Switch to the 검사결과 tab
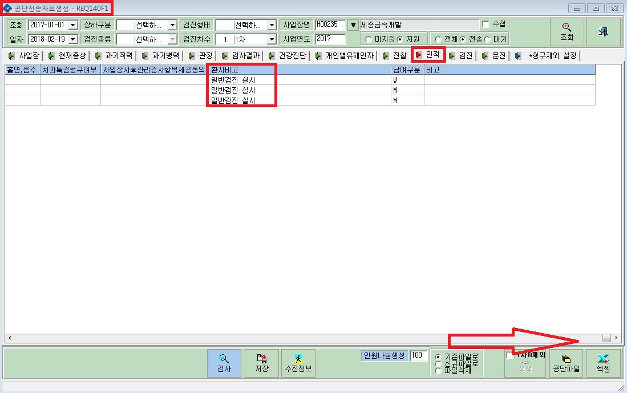Image resolution: width=627 pixels, height=393 pixels. click(x=241, y=55)
